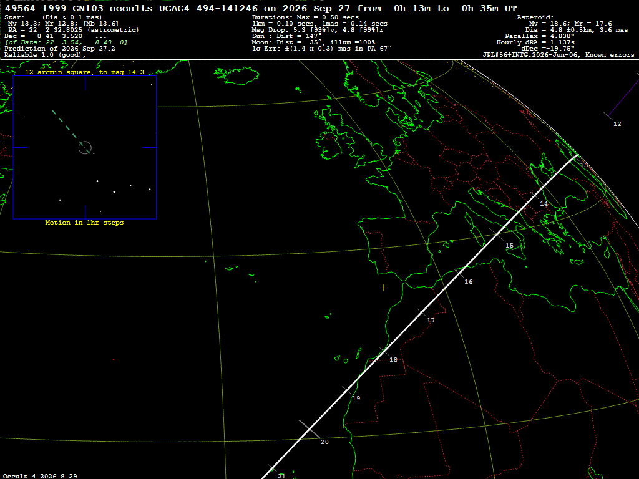639x479 pixels.
Task: Click the yellow plus crosshair marker
Action: coord(384,288)
